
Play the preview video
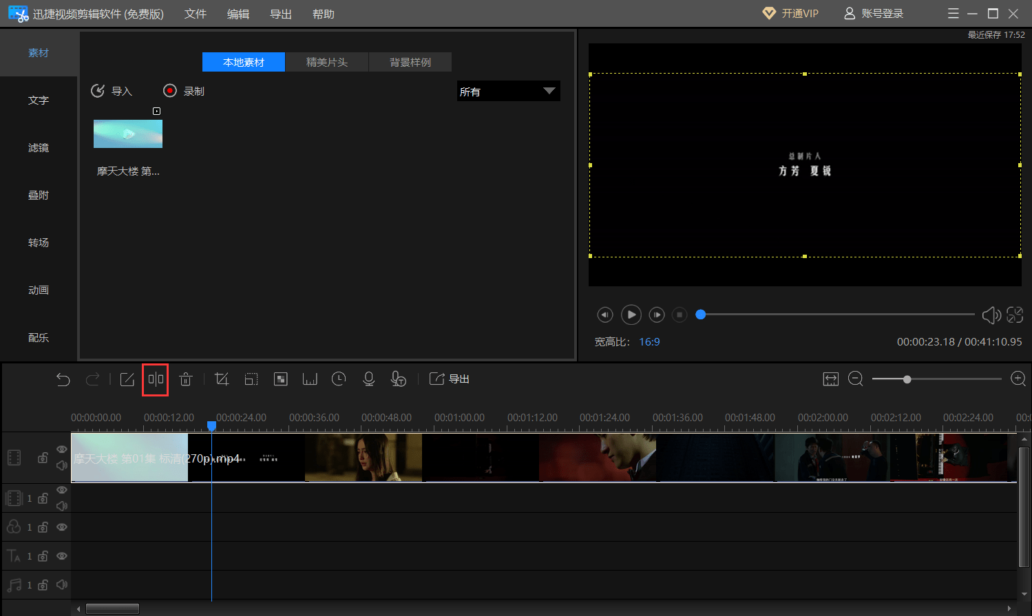click(631, 315)
